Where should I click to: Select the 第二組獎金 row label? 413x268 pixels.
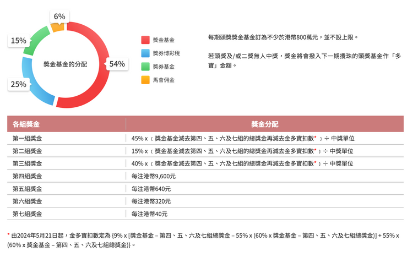[x=27, y=151]
